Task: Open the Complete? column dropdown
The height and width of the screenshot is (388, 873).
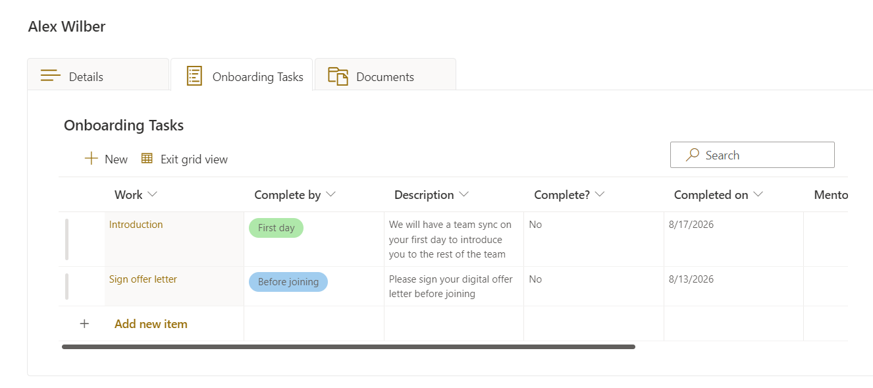Action: 600,194
